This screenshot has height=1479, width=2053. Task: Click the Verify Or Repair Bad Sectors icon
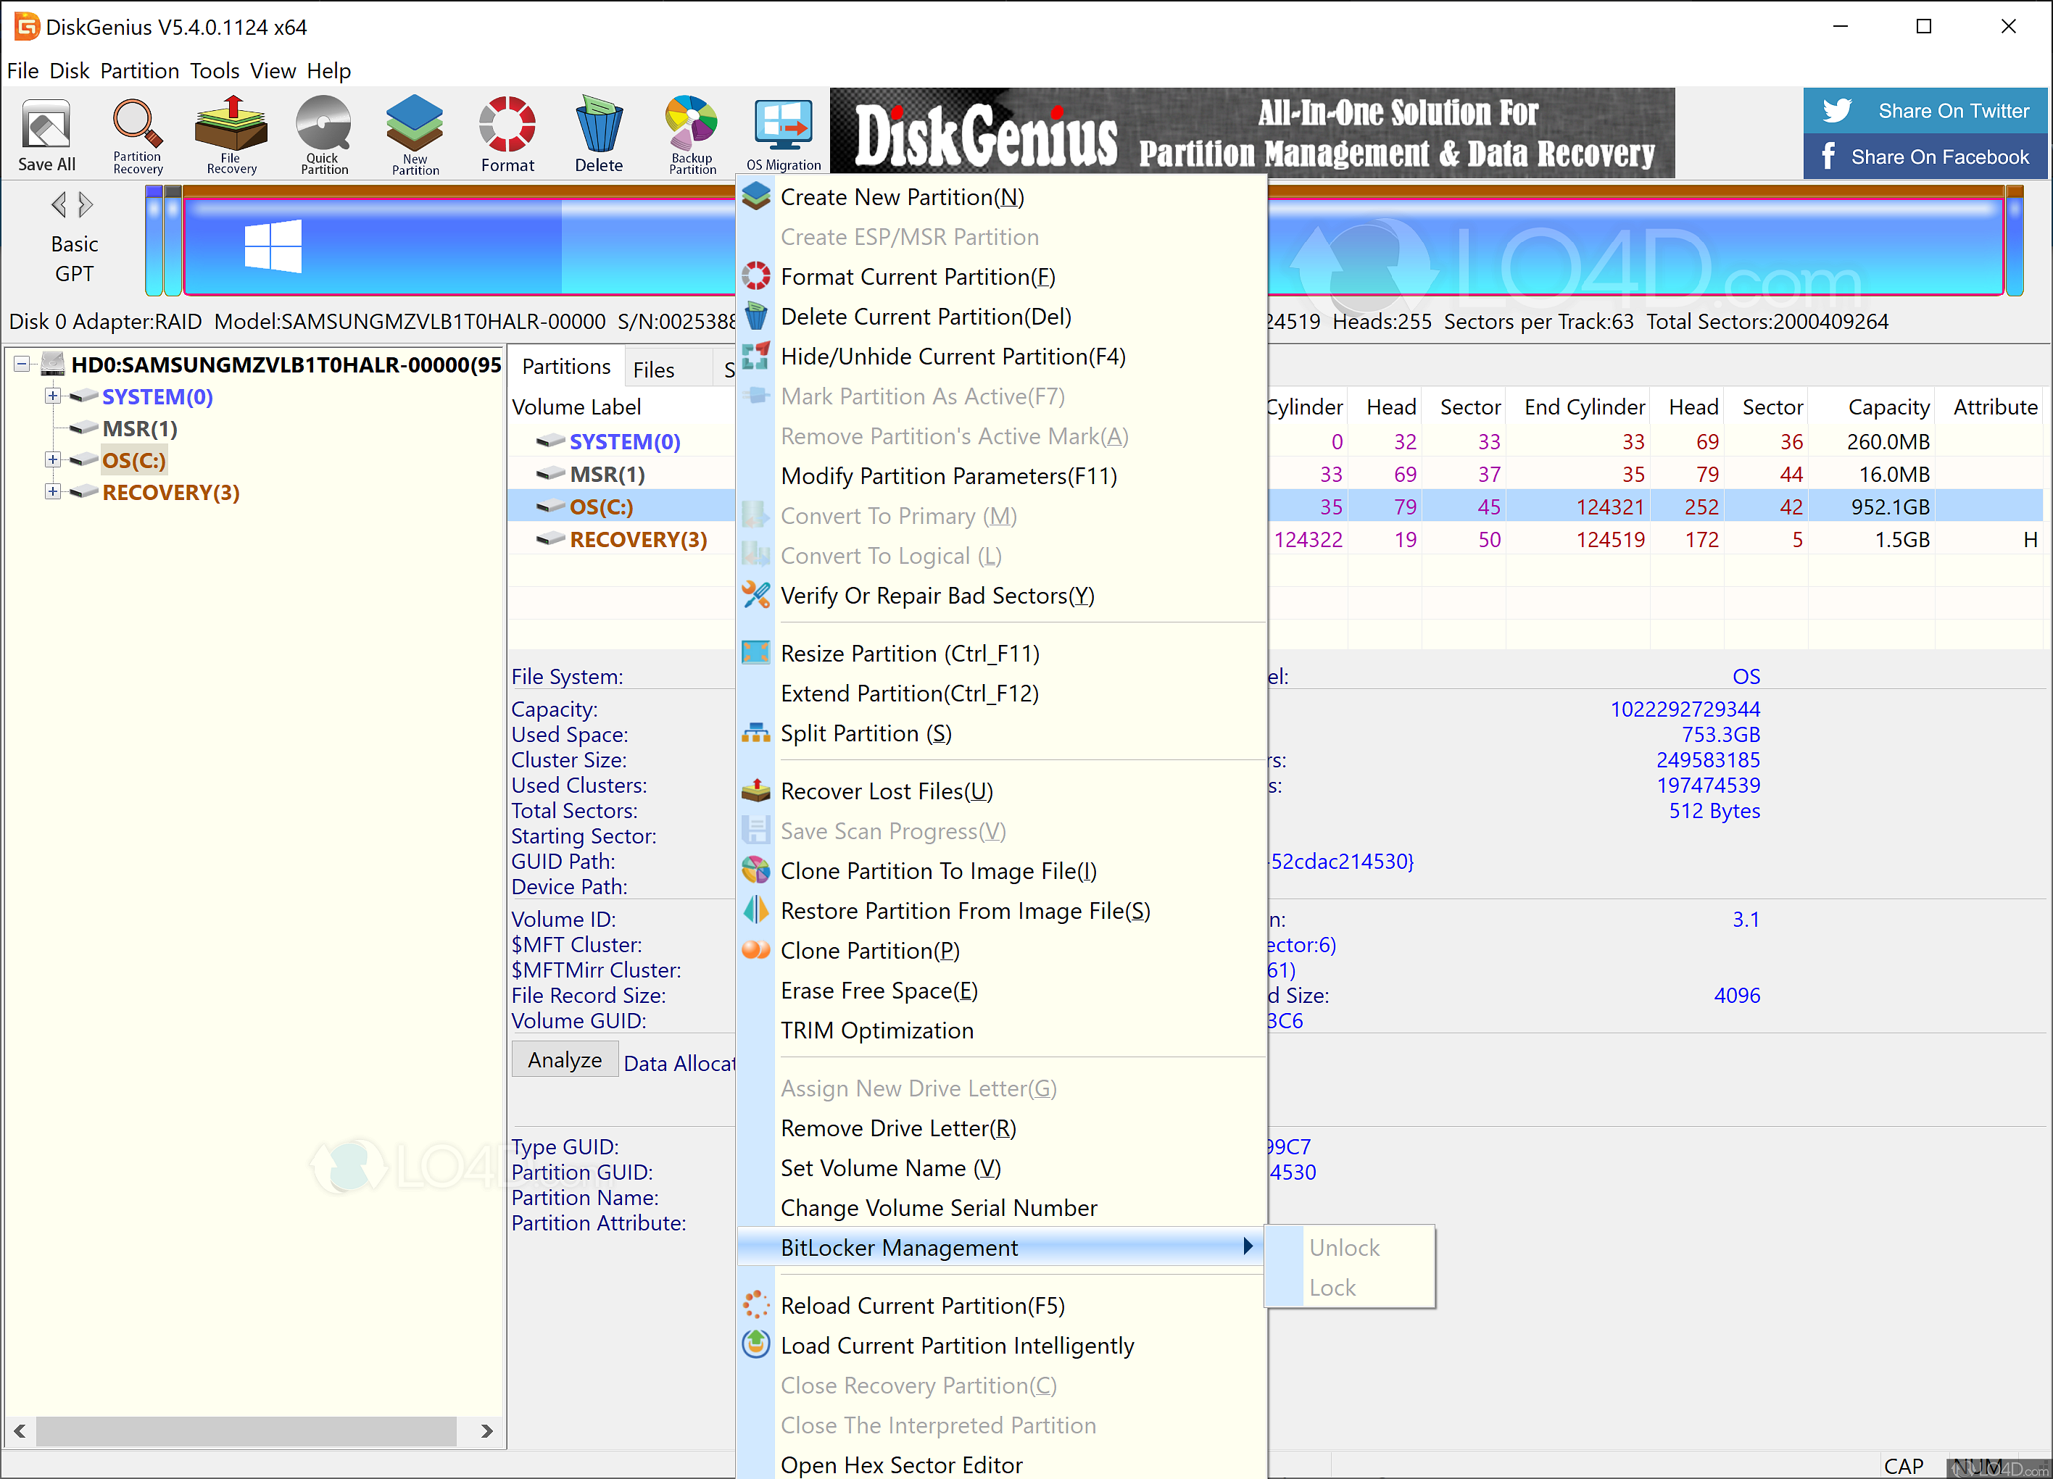click(x=756, y=594)
